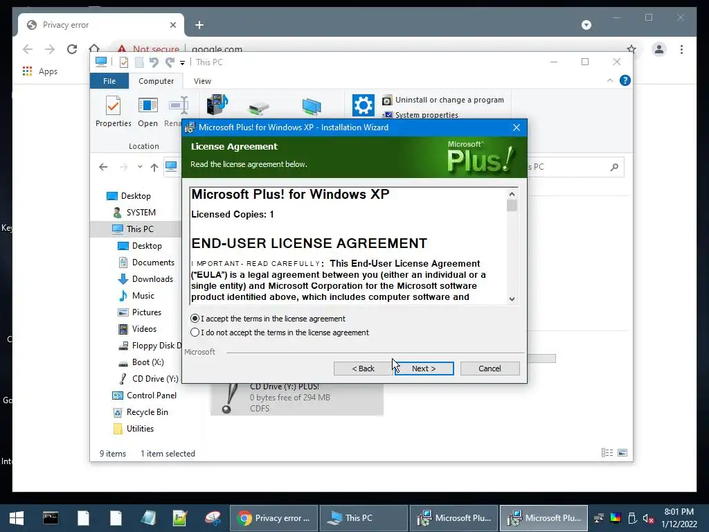Select This PC in navigation tree
709x532 pixels.
[x=140, y=229]
